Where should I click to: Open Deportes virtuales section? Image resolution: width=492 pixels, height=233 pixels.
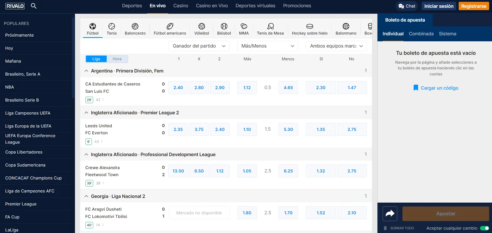click(x=255, y=6)
